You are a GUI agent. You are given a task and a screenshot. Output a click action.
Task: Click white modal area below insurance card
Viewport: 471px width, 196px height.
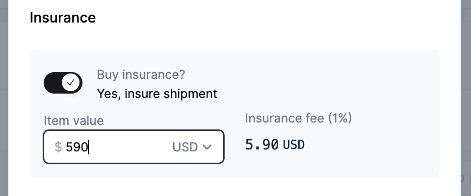point(235,186)
